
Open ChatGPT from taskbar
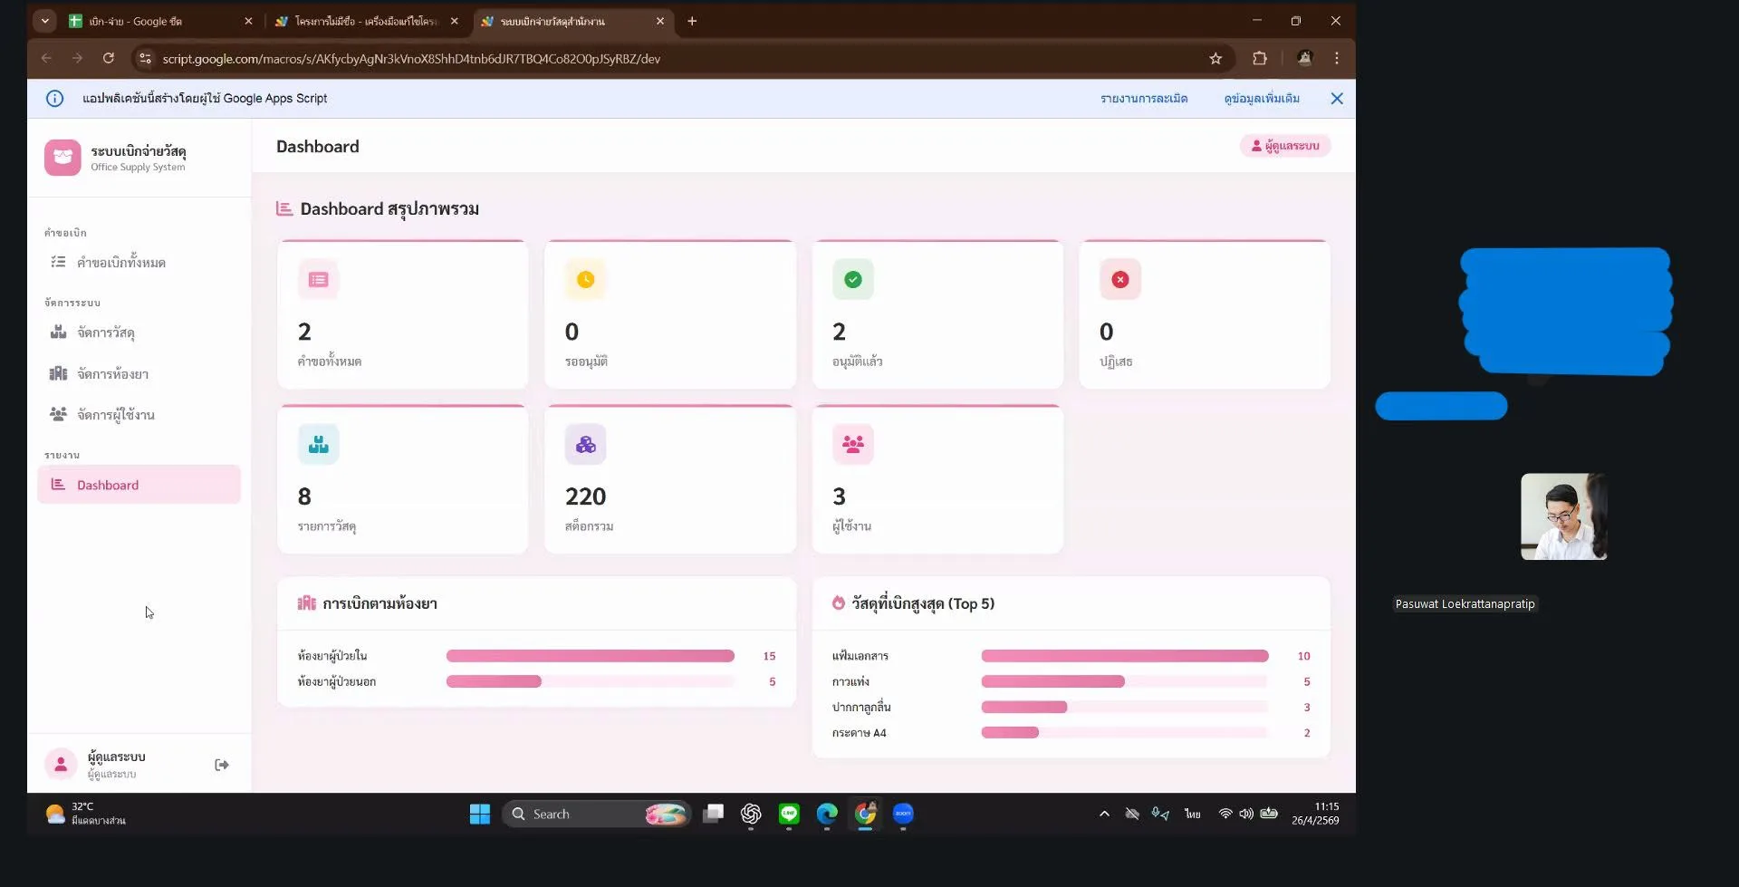click(x=751, y=814)
